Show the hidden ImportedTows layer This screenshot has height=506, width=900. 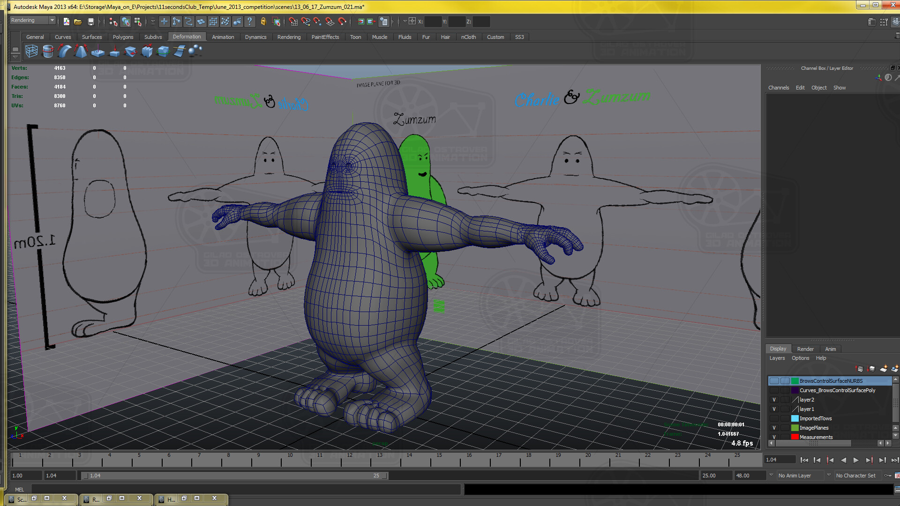click(774, 418)
